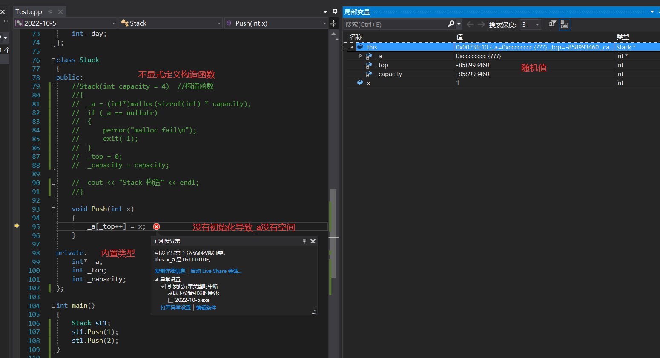Screen dimensions: 660x358
Task: Click the cube icon beside x
Action: click(360, 83)
